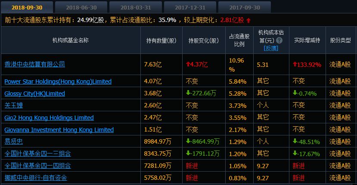Click the [反馈] feedback link
357x185 pixels.
[271, 48]
